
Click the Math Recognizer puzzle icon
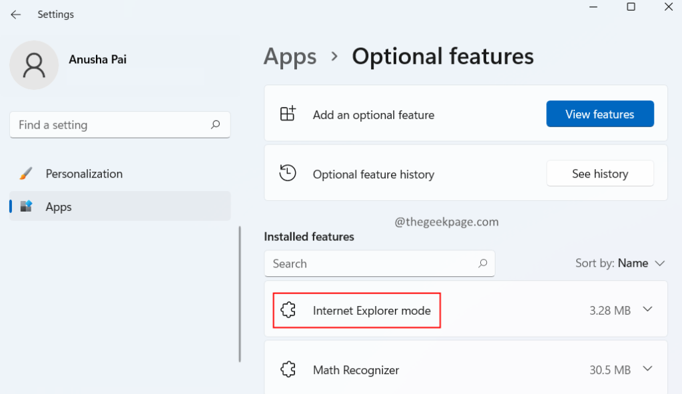(288, 369)
